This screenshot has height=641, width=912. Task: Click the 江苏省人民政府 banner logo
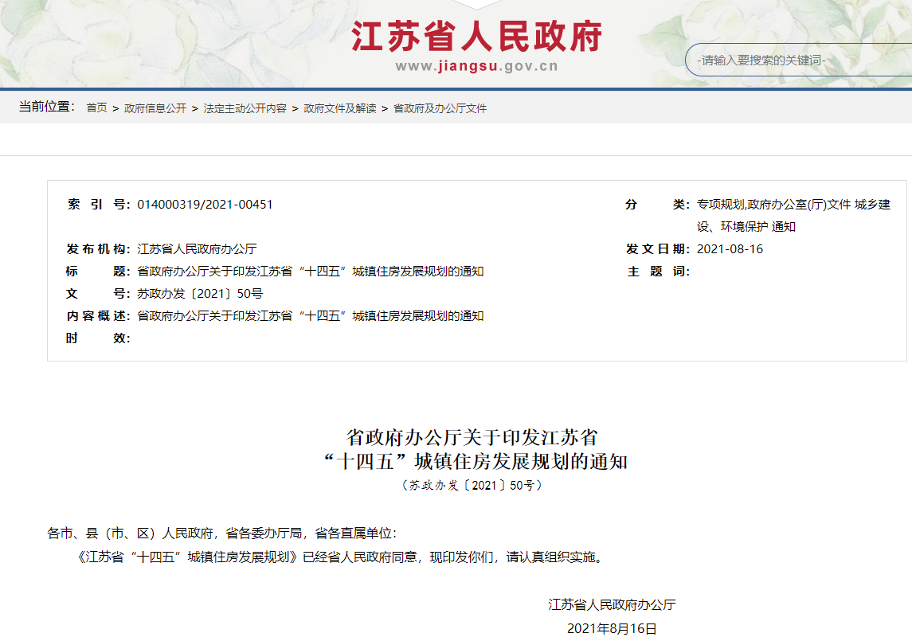click(478, 35)
